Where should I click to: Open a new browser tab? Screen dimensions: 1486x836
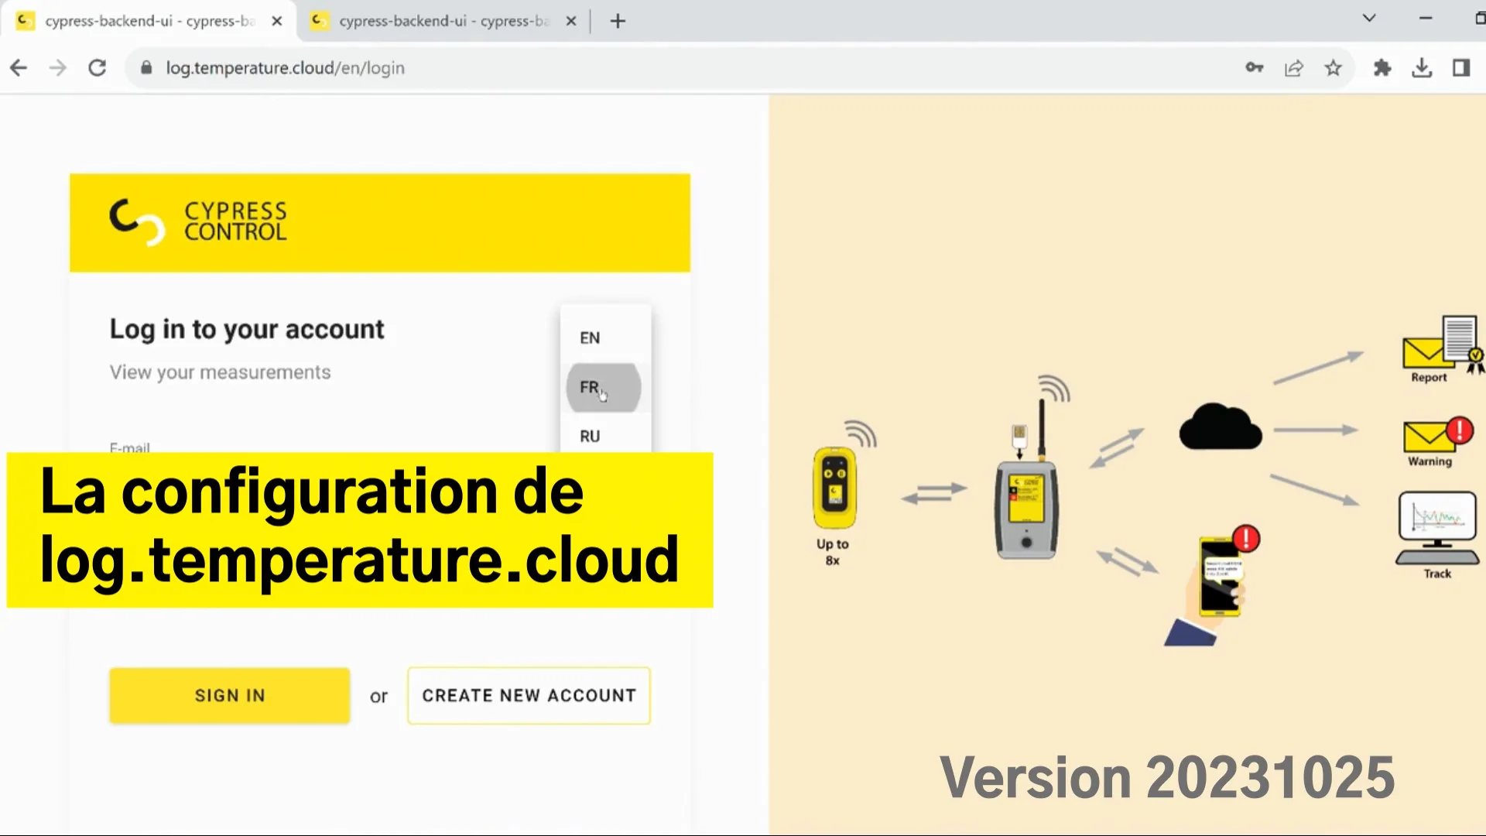pos(617,21)
